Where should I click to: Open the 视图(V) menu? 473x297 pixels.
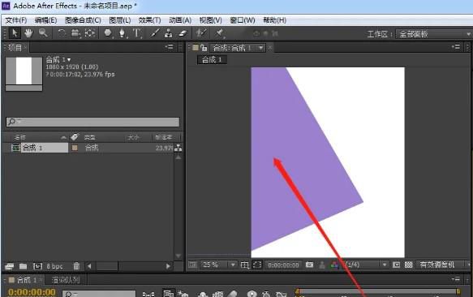pos(211,20)
